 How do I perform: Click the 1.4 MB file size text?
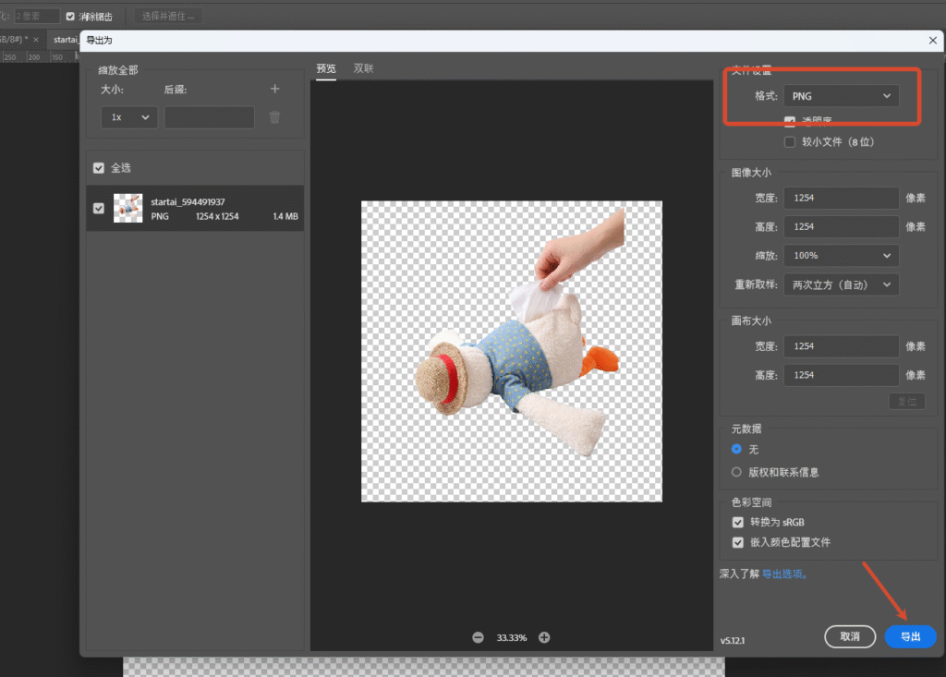click(x=285, y=217)
